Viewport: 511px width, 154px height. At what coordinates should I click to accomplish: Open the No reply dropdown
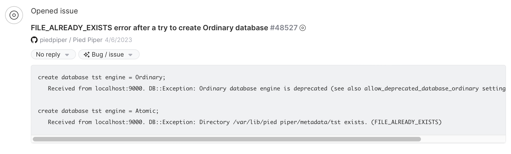point(48,55)
